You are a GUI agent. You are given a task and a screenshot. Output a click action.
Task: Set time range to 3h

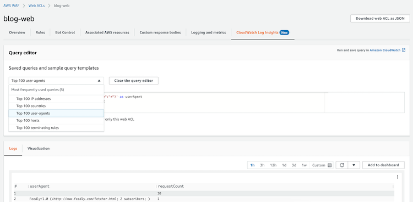tap(262, 165)
